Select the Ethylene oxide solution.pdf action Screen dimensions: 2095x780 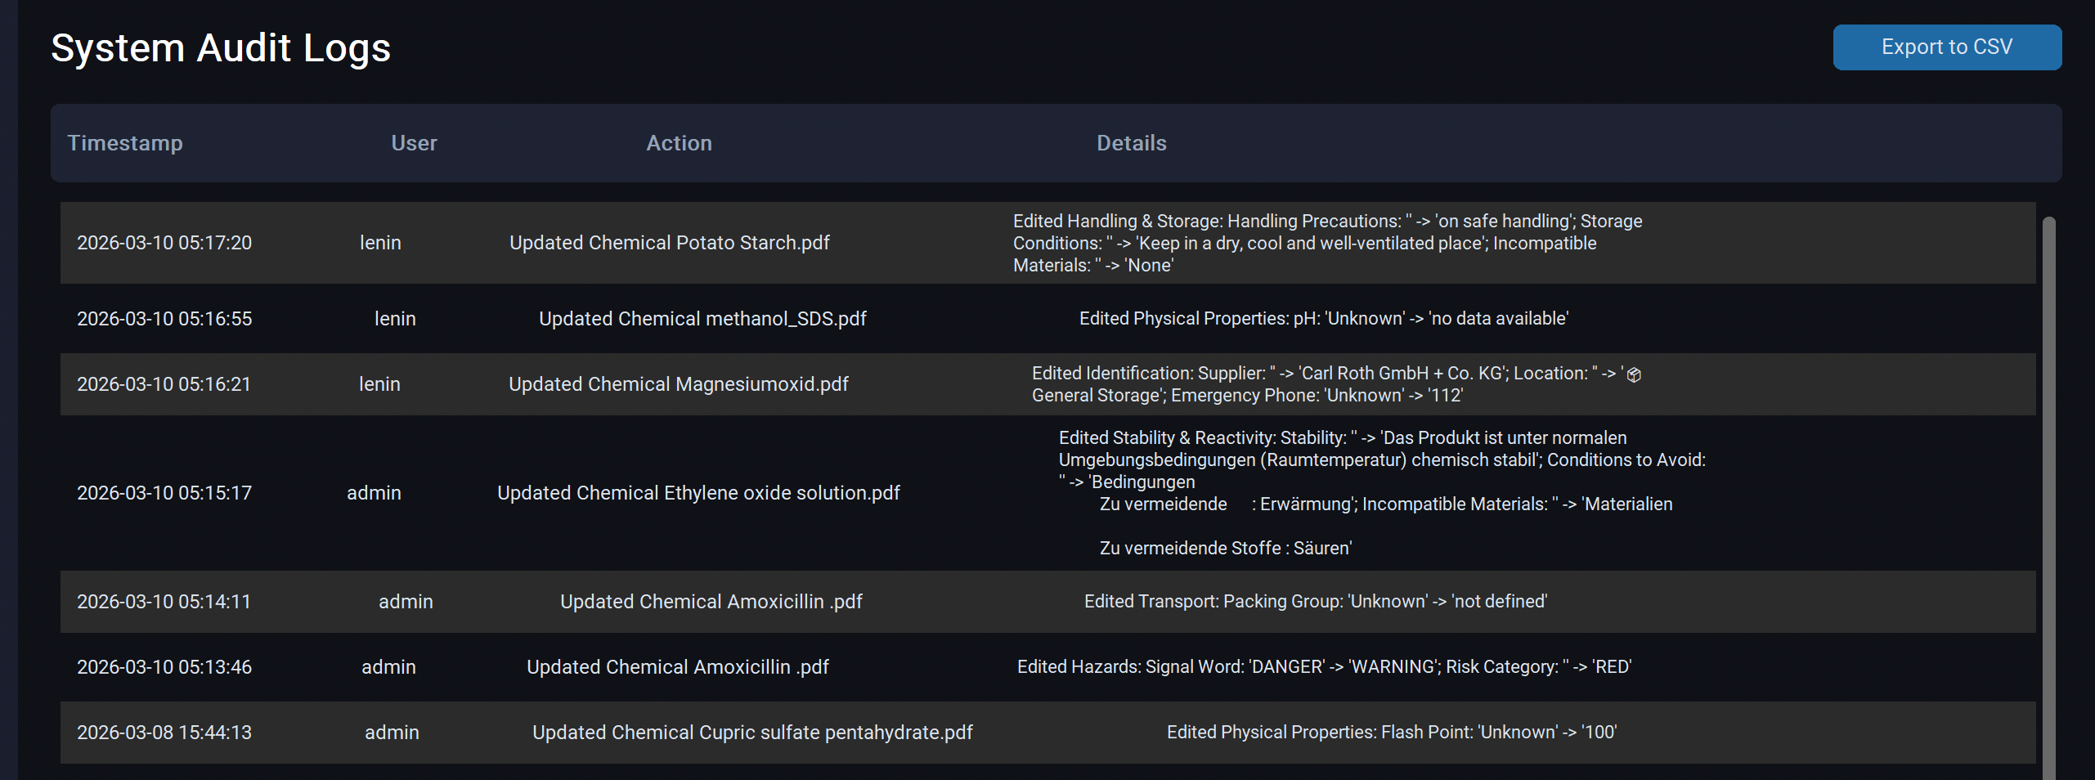(x=698, y=493)
